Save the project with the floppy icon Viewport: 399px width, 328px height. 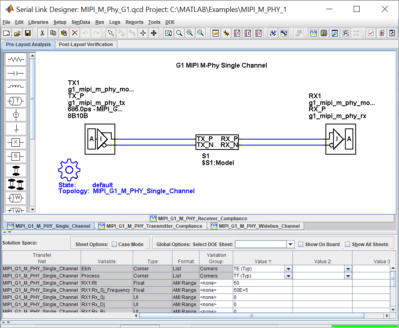tap(28, 33)
